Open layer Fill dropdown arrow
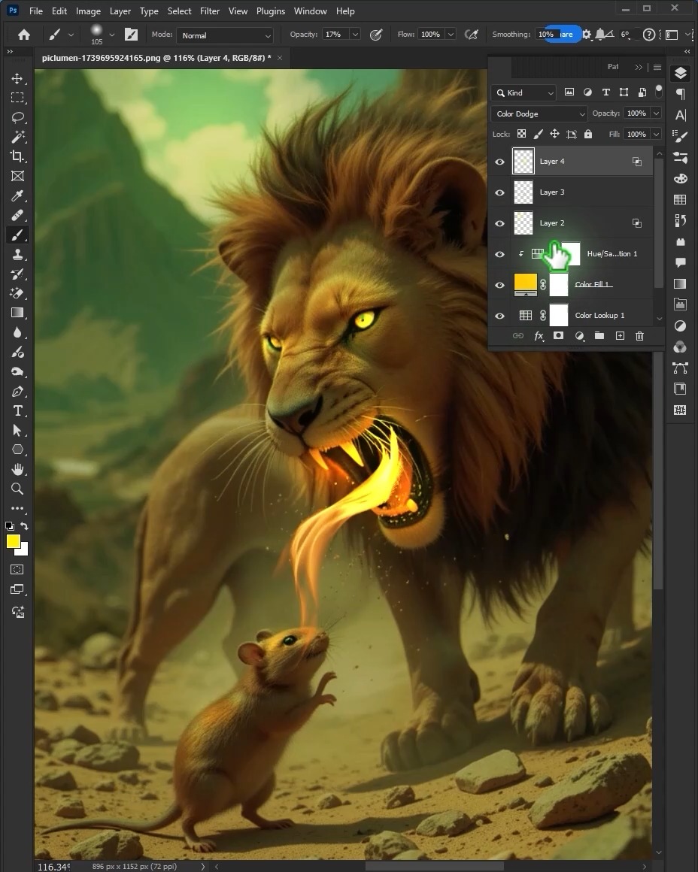The width and height of the screenshot is (698, 872). pyautogui.click(x=656, y=134)
